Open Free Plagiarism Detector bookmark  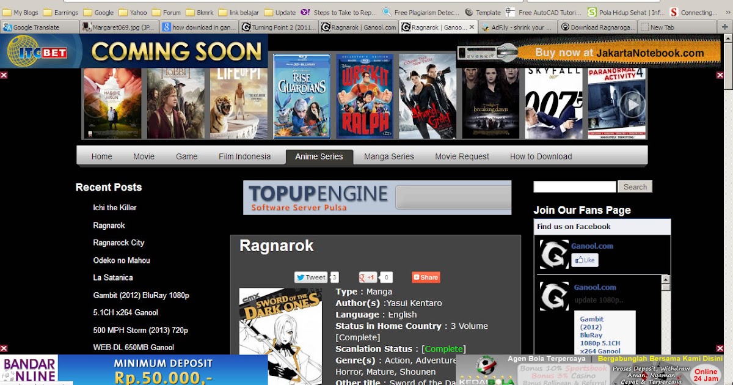(421, 12)
